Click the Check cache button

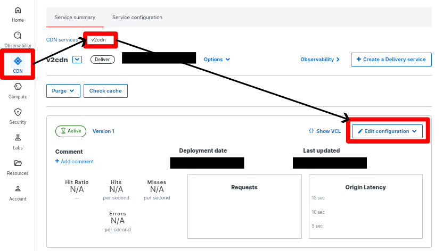(x=105, y=91)
